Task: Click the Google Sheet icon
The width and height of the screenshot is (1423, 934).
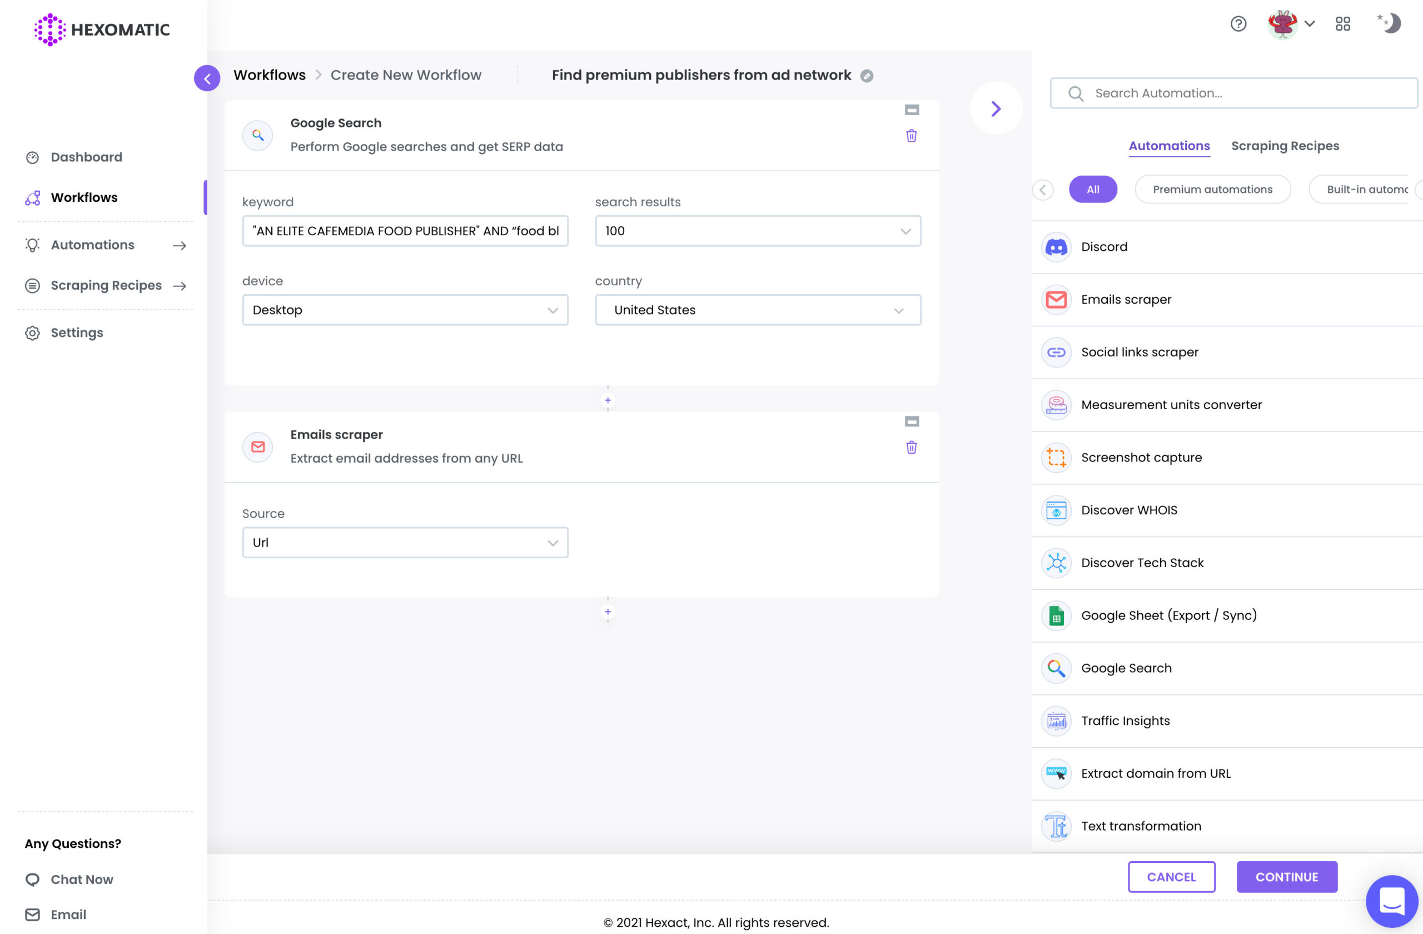Action: point(1056,615)
